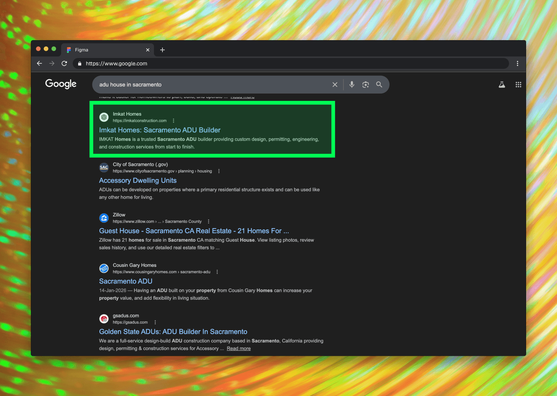
Task: Open Search Labs flask icon
Action: [502, 84]
